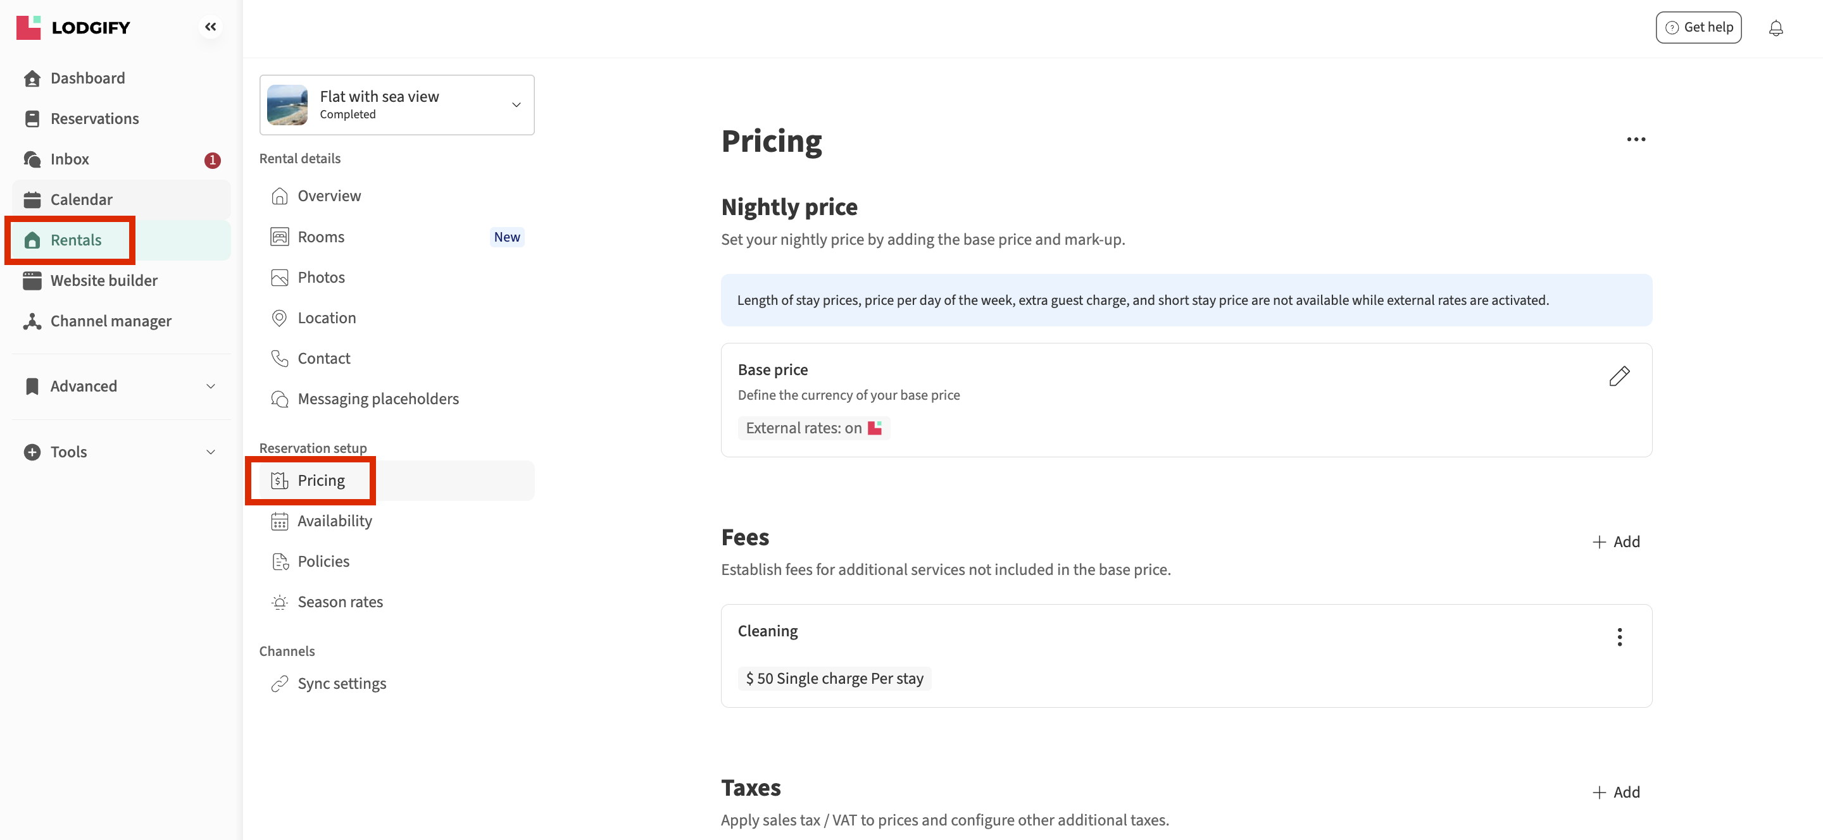Click the notification bell icon
Viewport: 1823px width, 840px height.
[x=1776, y=28]
